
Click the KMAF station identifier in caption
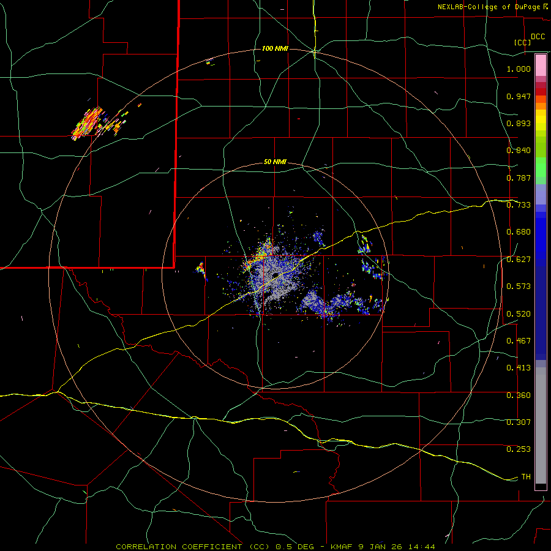coord(343,547)
